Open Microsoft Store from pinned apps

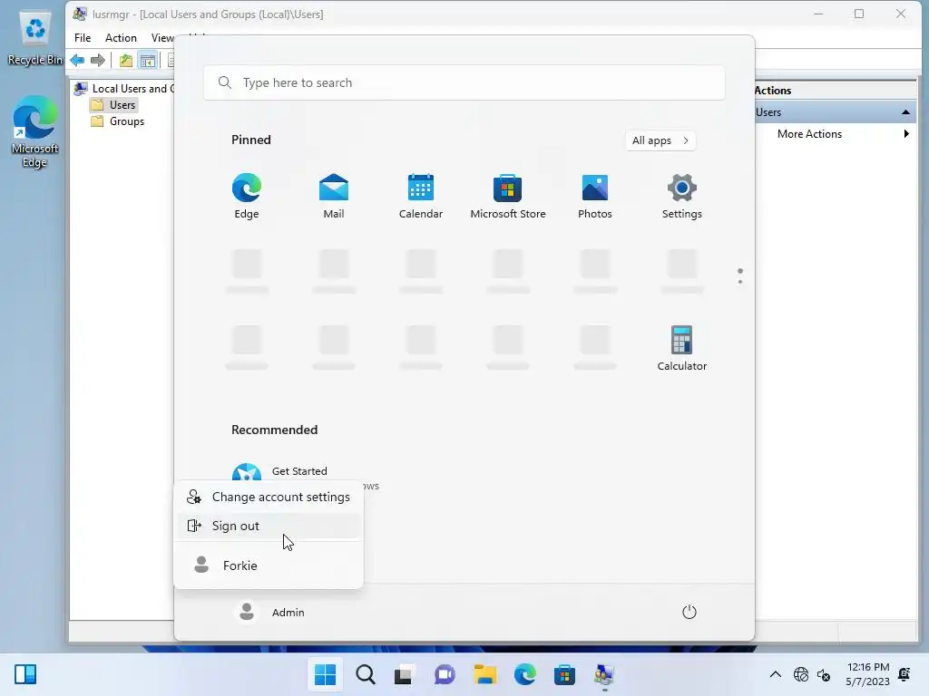508,196
